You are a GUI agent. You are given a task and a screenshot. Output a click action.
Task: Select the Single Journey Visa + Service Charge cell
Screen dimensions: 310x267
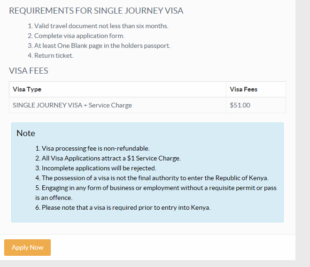pos(117,105)
